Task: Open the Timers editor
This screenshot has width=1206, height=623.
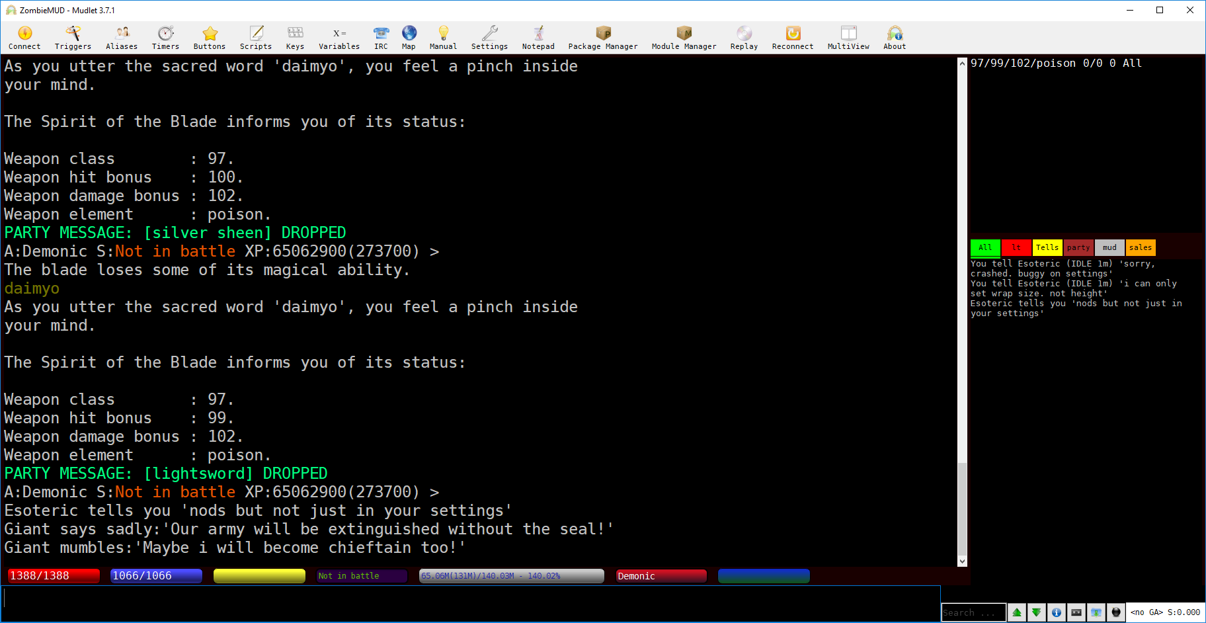Action: coord(165,38)
